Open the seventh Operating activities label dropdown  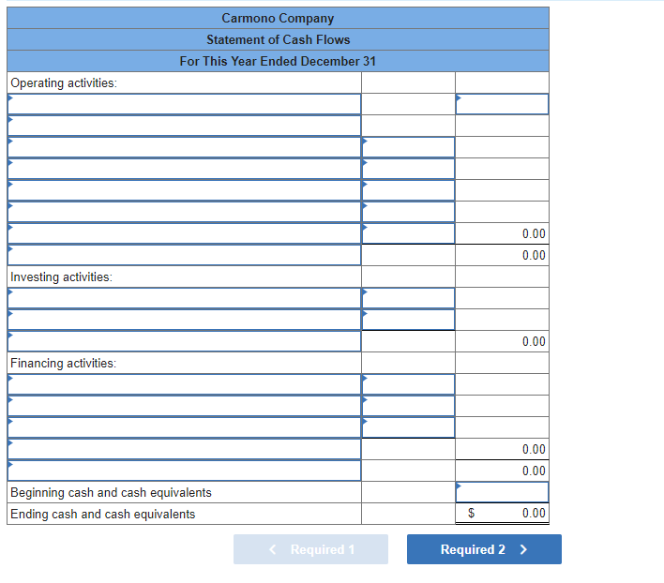point(184,233)
